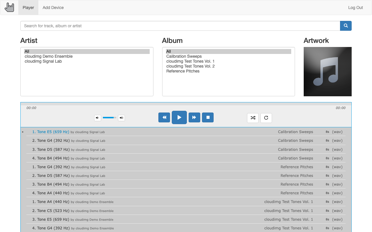Lower volume with the quiet speaker icon
The image size is (372, 232).
point(98,118)
